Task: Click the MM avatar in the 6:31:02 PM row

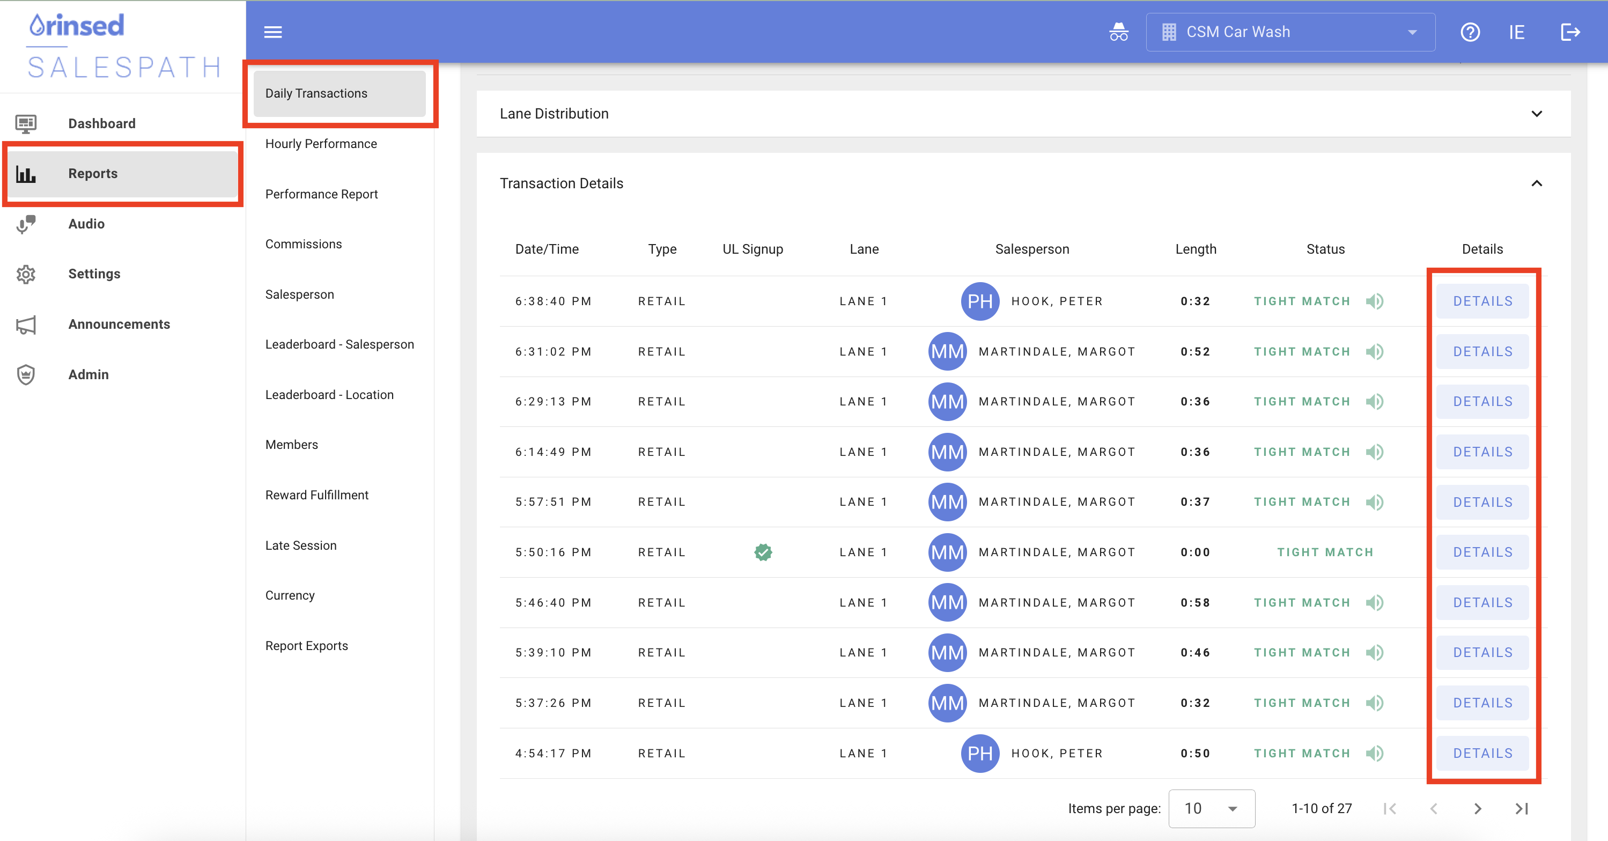Action: pyautogui.click(x=947, y=351)
